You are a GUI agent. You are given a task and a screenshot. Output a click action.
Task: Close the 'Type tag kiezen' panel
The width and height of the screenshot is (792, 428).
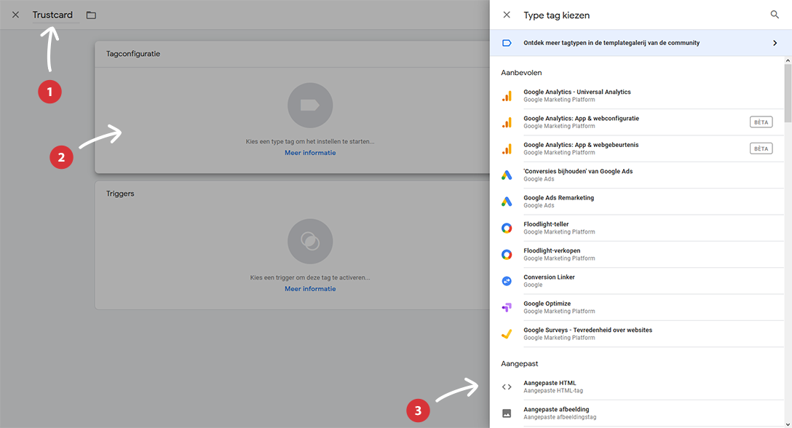pyautogui.click(x=507, y=15)
